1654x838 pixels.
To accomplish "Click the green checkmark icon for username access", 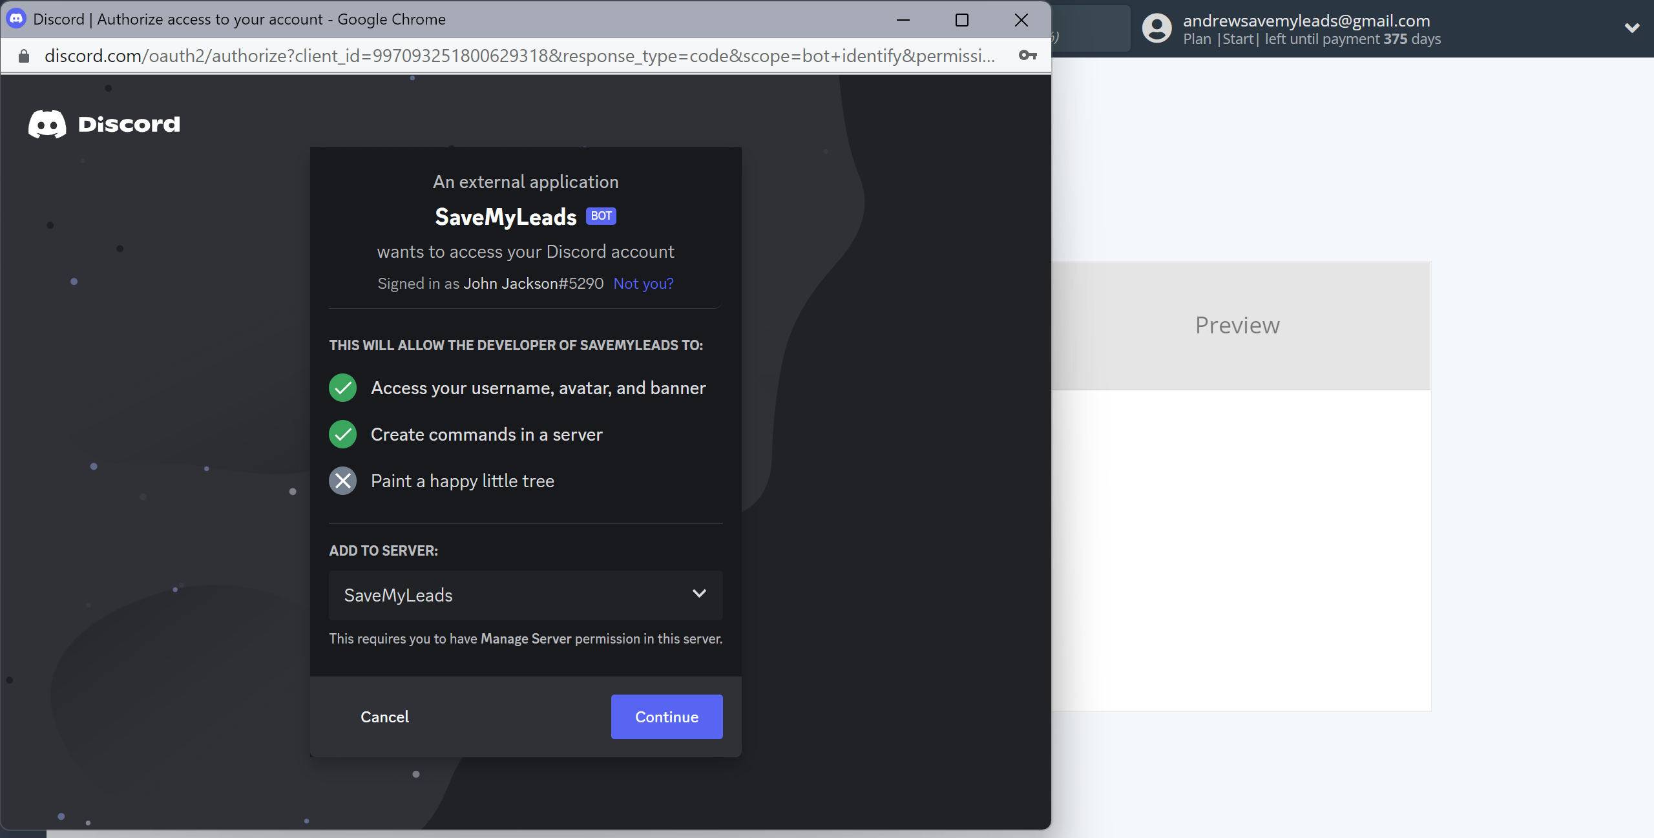I will point(343,387).
